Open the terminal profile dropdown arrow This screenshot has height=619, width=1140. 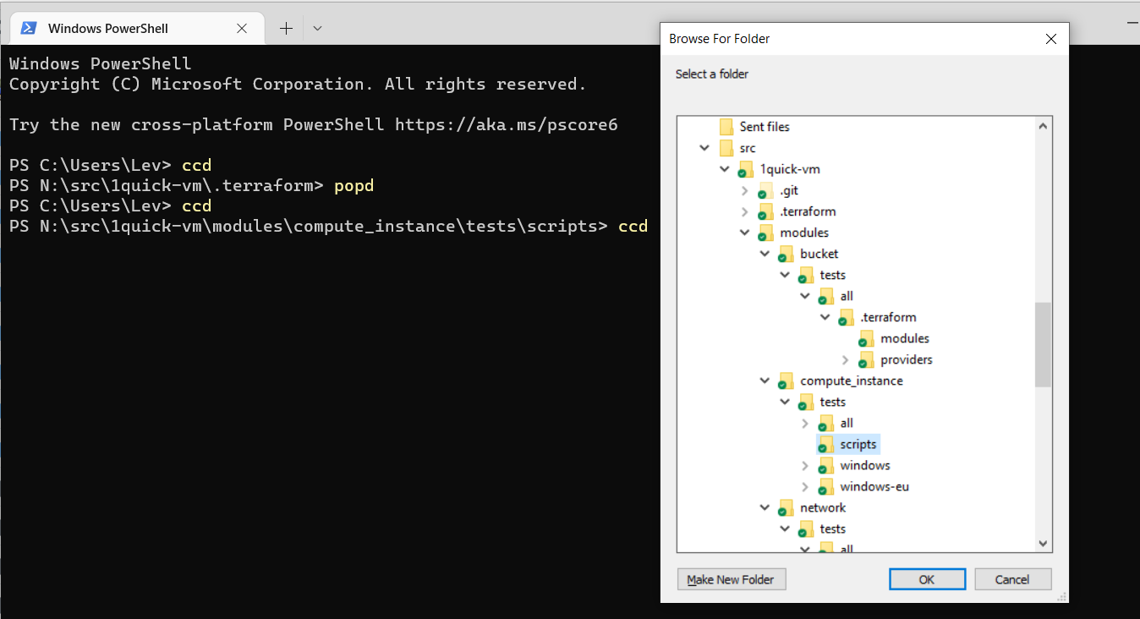(x=317, y=28)
